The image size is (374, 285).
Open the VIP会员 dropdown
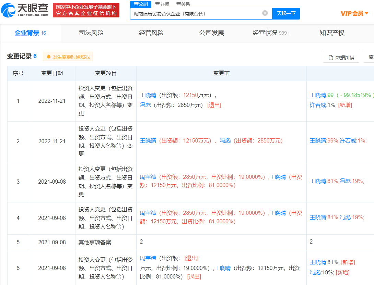354,13
